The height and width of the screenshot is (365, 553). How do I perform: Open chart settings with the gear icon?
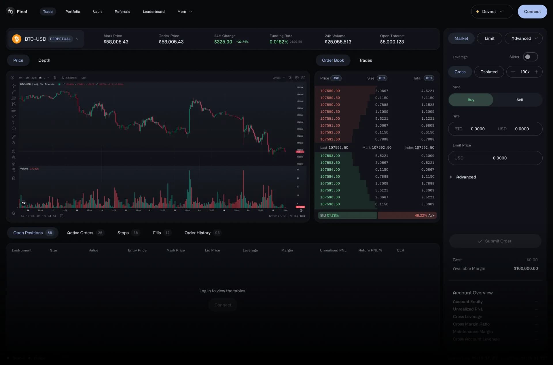(297, 78)
